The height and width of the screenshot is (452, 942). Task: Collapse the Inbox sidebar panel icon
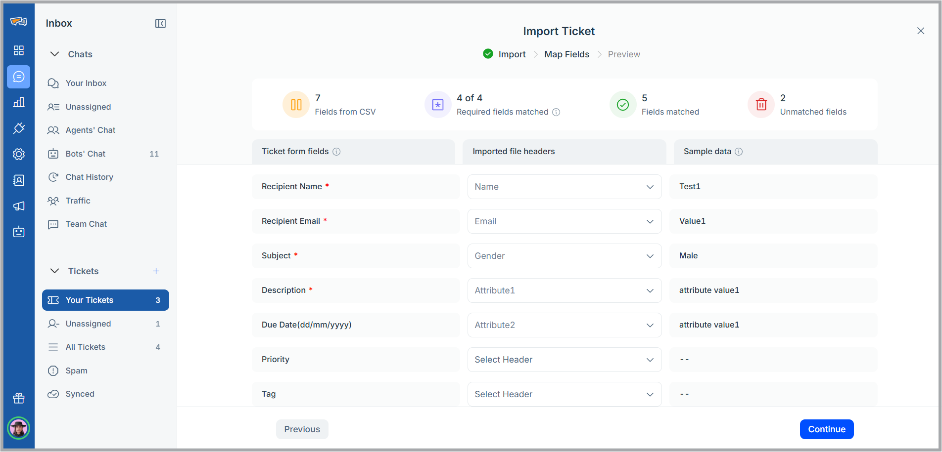point(160,24)
